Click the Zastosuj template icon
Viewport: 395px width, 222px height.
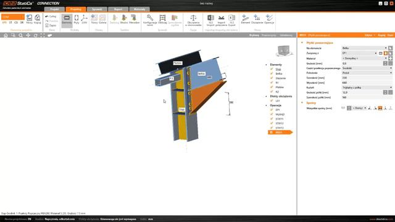click(114, 19)
